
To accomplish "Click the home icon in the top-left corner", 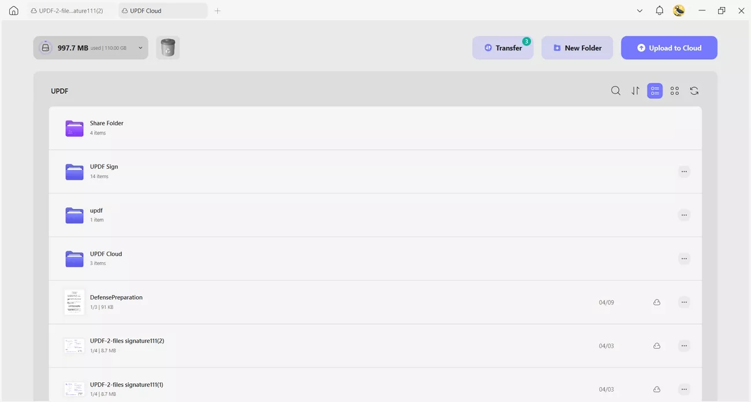I will 13,10.
